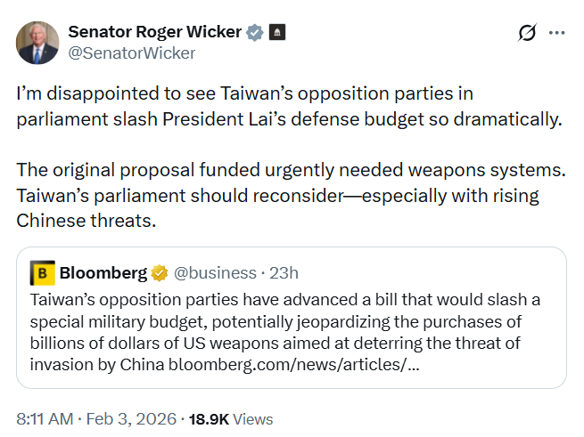The image size is (584, 437).
Task: Open the three-dot More options menu
Action: point(557,33)
